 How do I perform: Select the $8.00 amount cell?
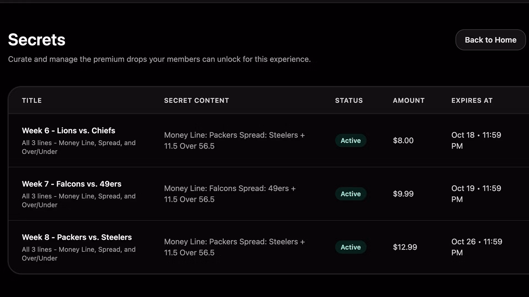[x=403, y=141]
